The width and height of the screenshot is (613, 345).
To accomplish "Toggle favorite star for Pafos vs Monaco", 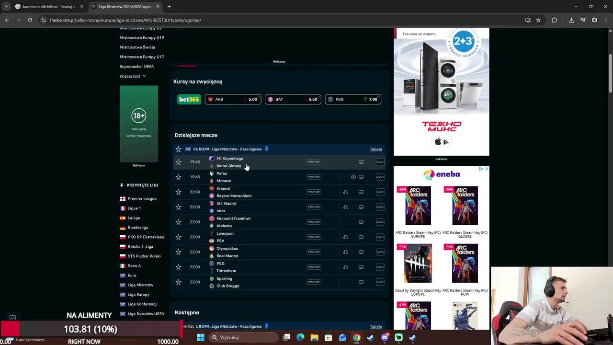I will pos(178,177).
